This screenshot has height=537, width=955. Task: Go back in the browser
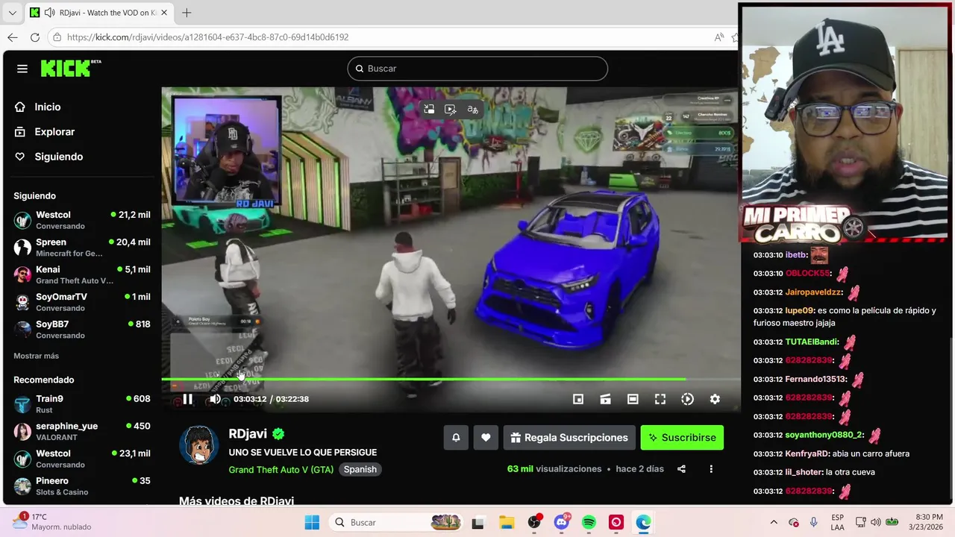(13, 37)
